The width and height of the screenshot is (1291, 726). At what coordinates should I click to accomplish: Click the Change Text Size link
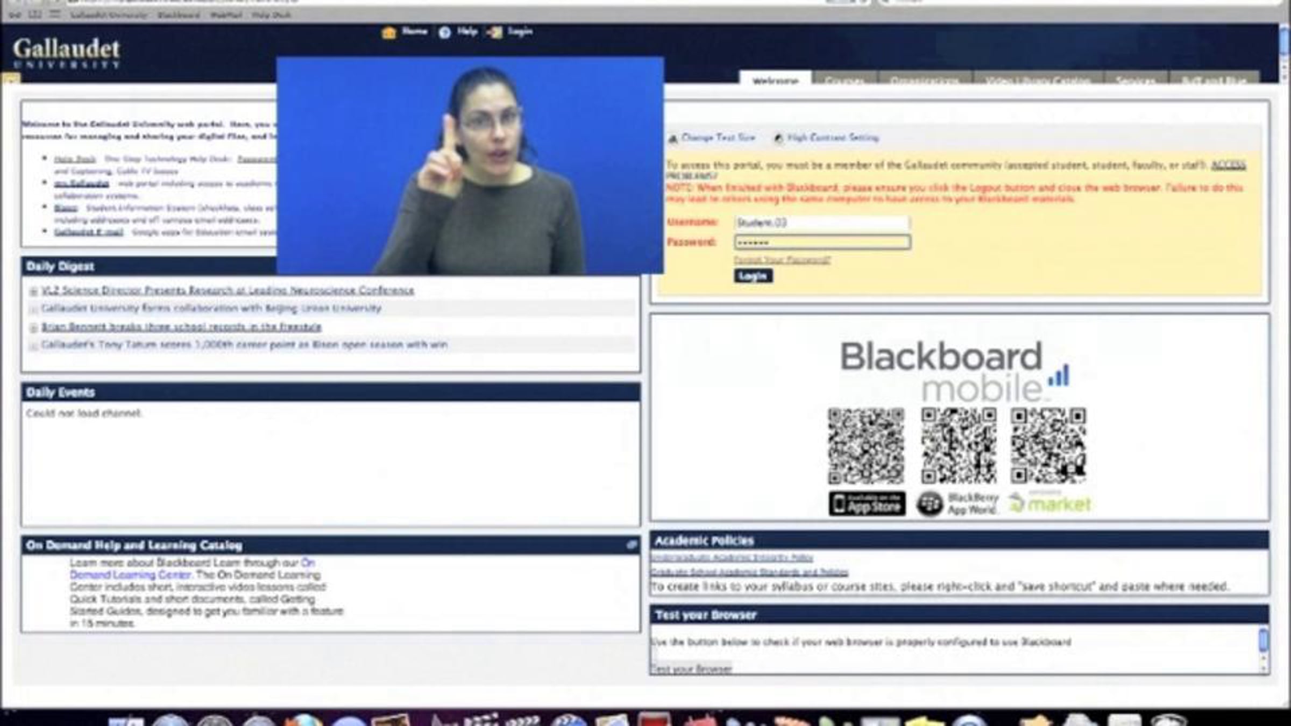718,138
